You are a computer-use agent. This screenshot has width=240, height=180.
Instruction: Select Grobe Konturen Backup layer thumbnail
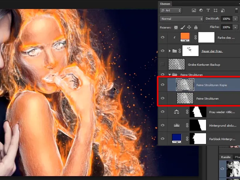coord(177,64)
